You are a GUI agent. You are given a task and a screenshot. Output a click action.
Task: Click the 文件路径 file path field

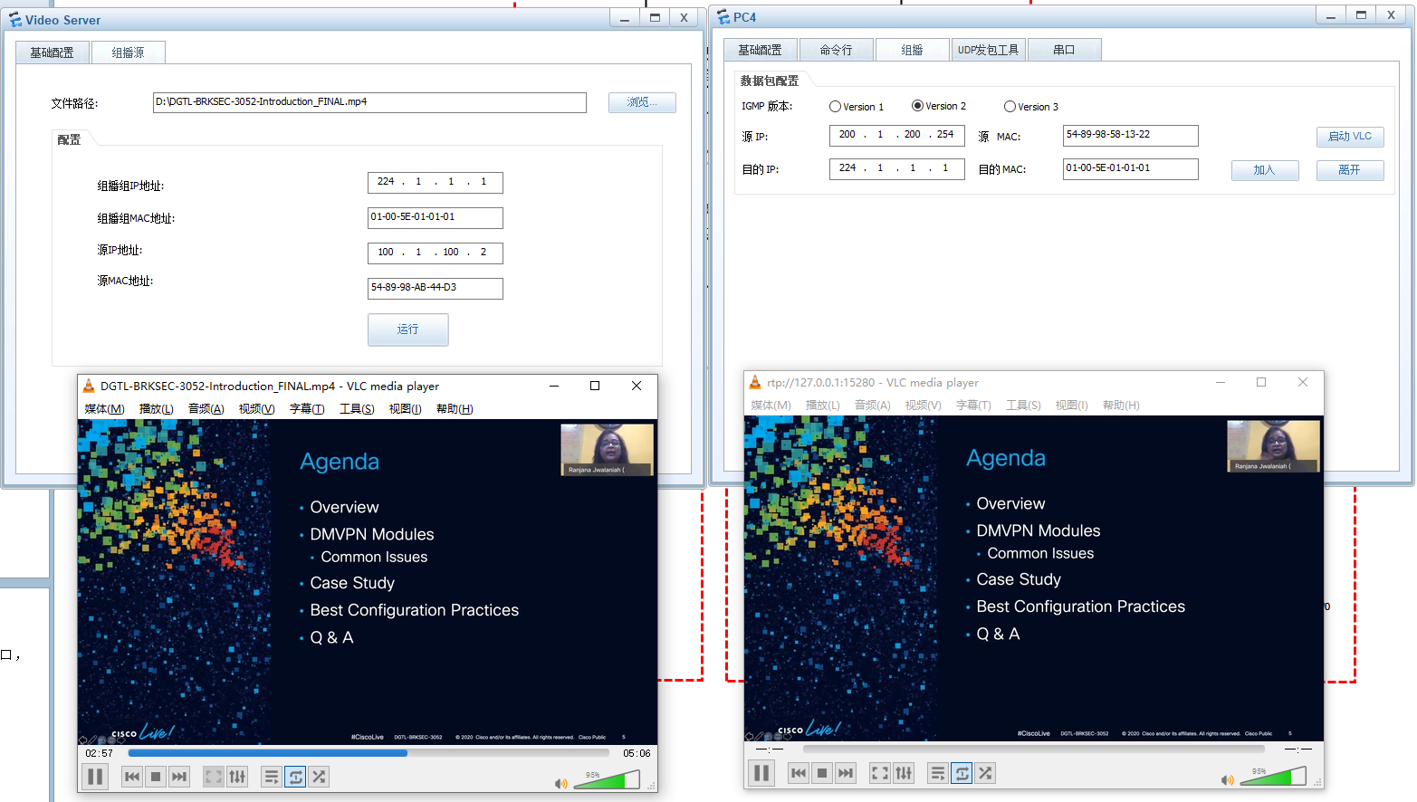coord(369,102)
